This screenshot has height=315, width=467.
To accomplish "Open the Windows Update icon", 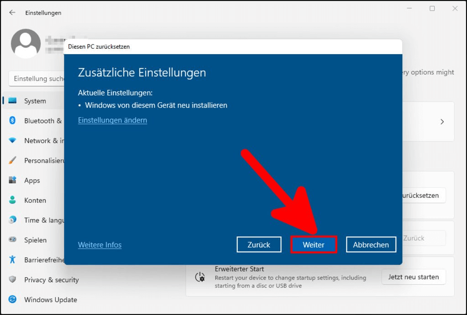I will [x=13, y=300].
